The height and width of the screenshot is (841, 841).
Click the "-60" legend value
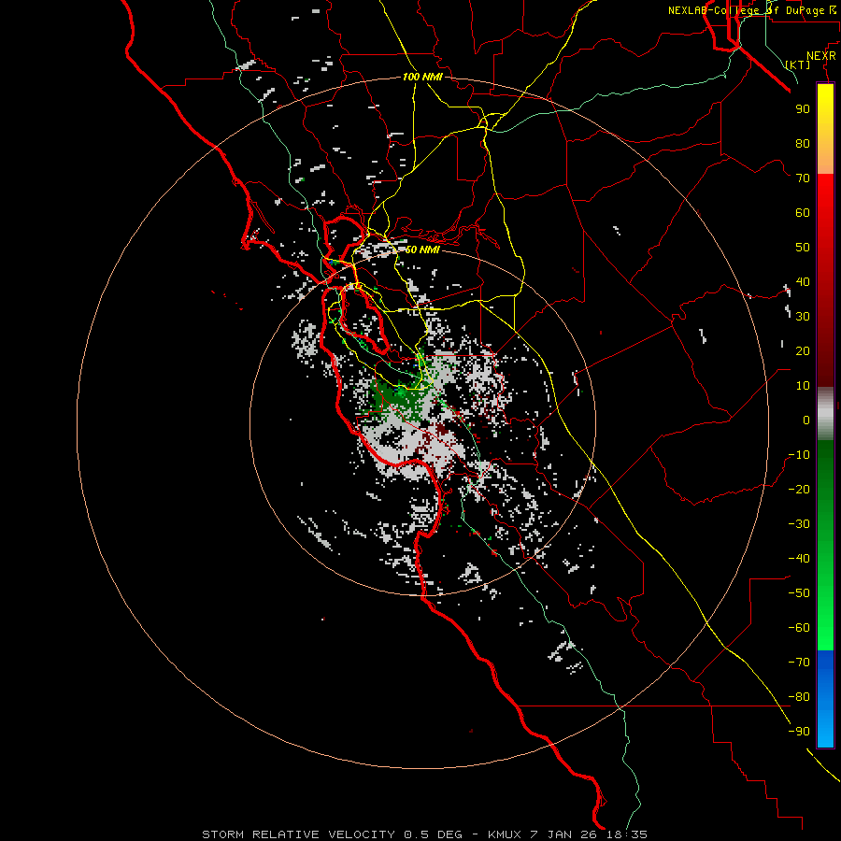point(799,628)
